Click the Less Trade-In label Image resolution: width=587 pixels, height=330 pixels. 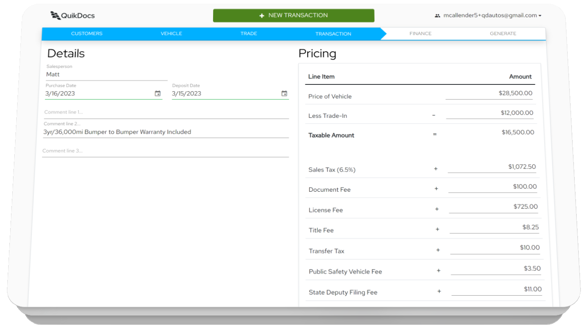[328, 116]
